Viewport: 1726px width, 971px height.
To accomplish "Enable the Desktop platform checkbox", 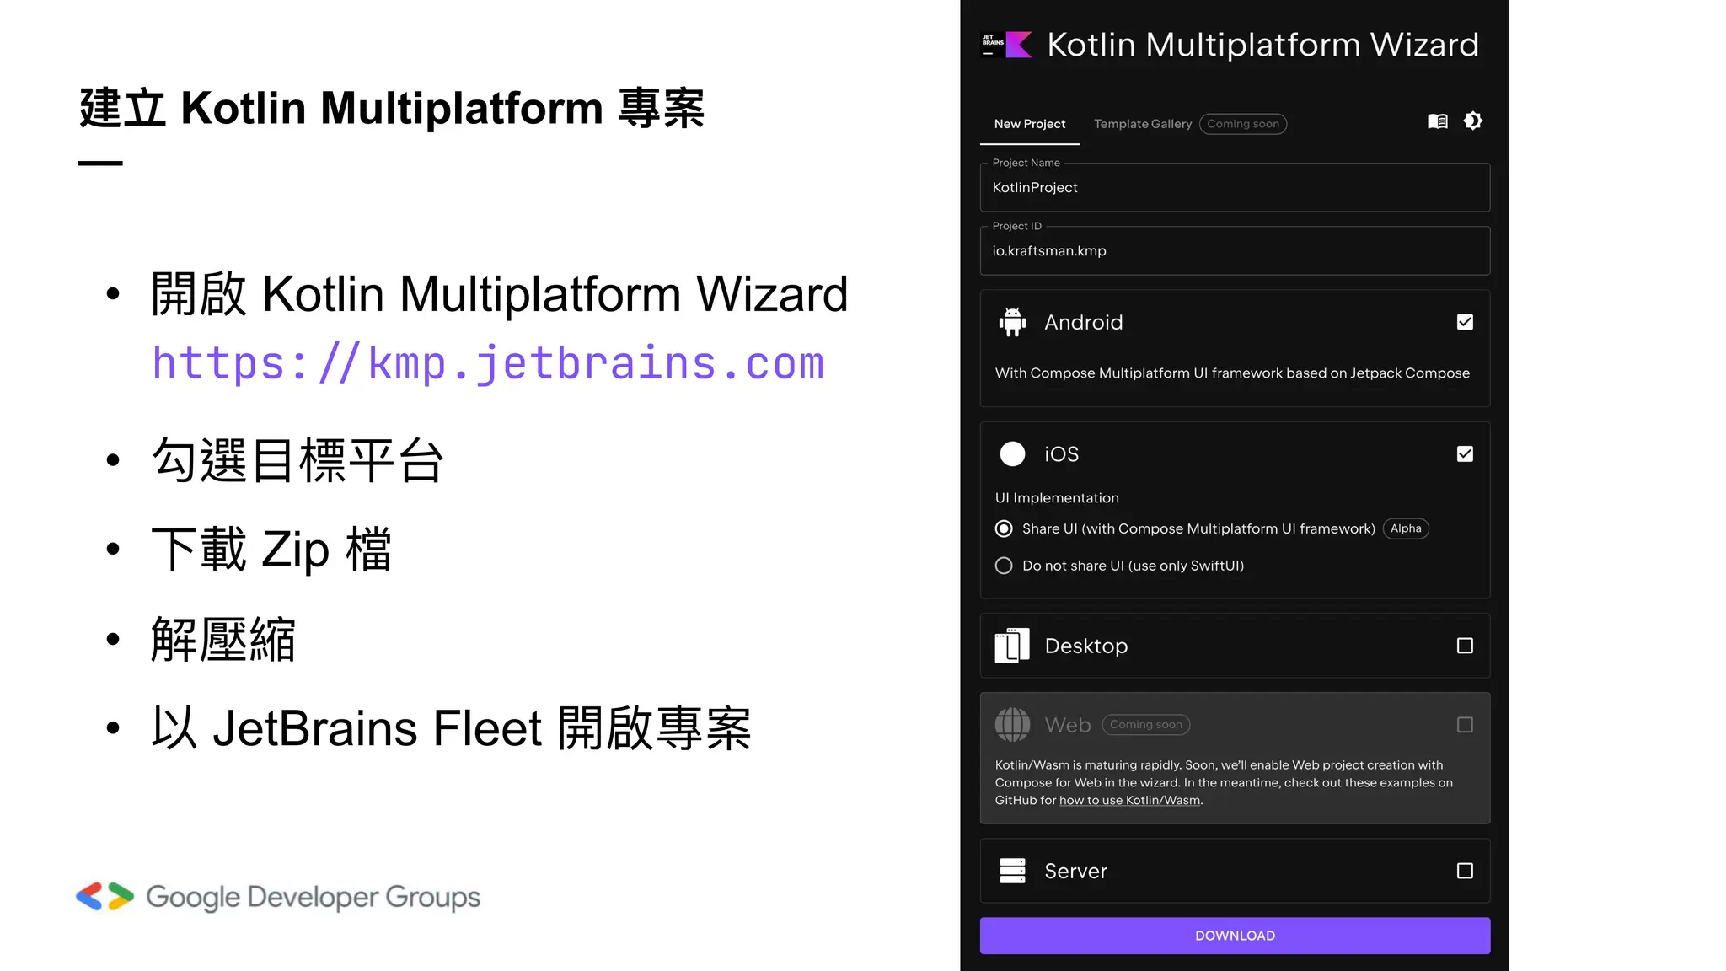I will 1465,646.
